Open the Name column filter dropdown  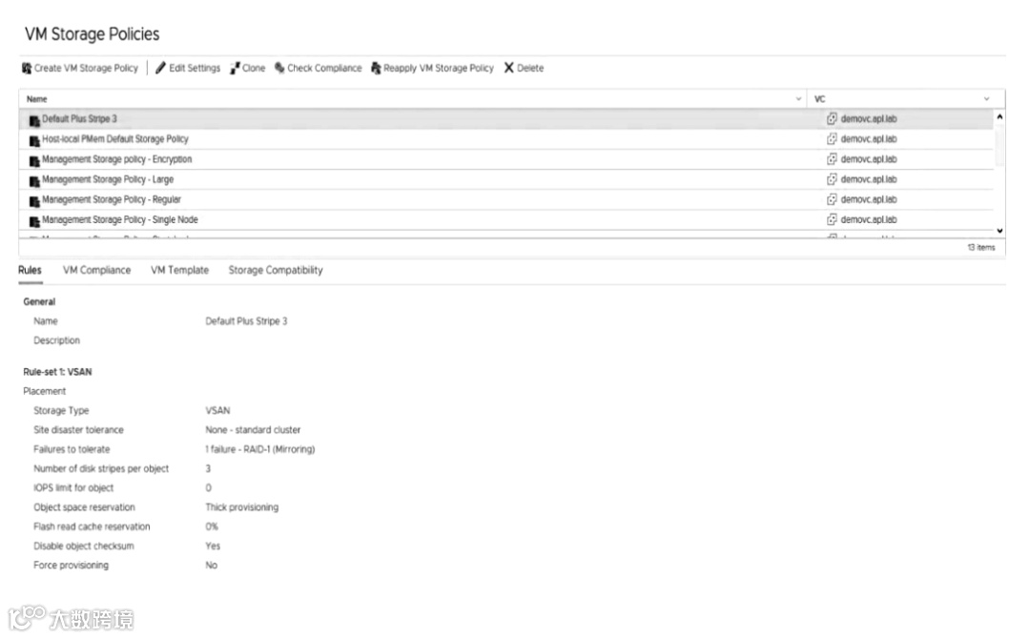pos(798,99)
